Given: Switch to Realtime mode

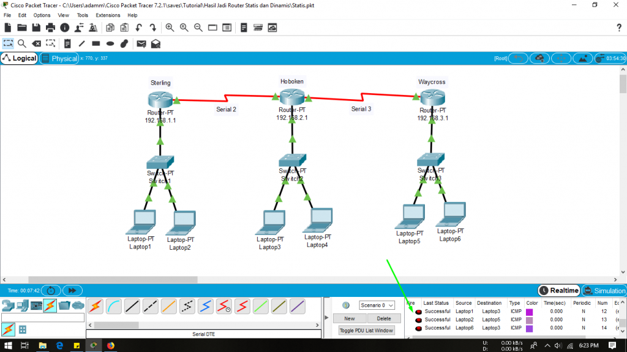Looking at the screenshot, I should (558, 291).
